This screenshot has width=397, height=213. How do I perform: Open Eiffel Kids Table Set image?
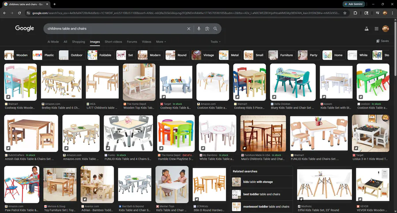pyautogui.click(x=325, y=185)
